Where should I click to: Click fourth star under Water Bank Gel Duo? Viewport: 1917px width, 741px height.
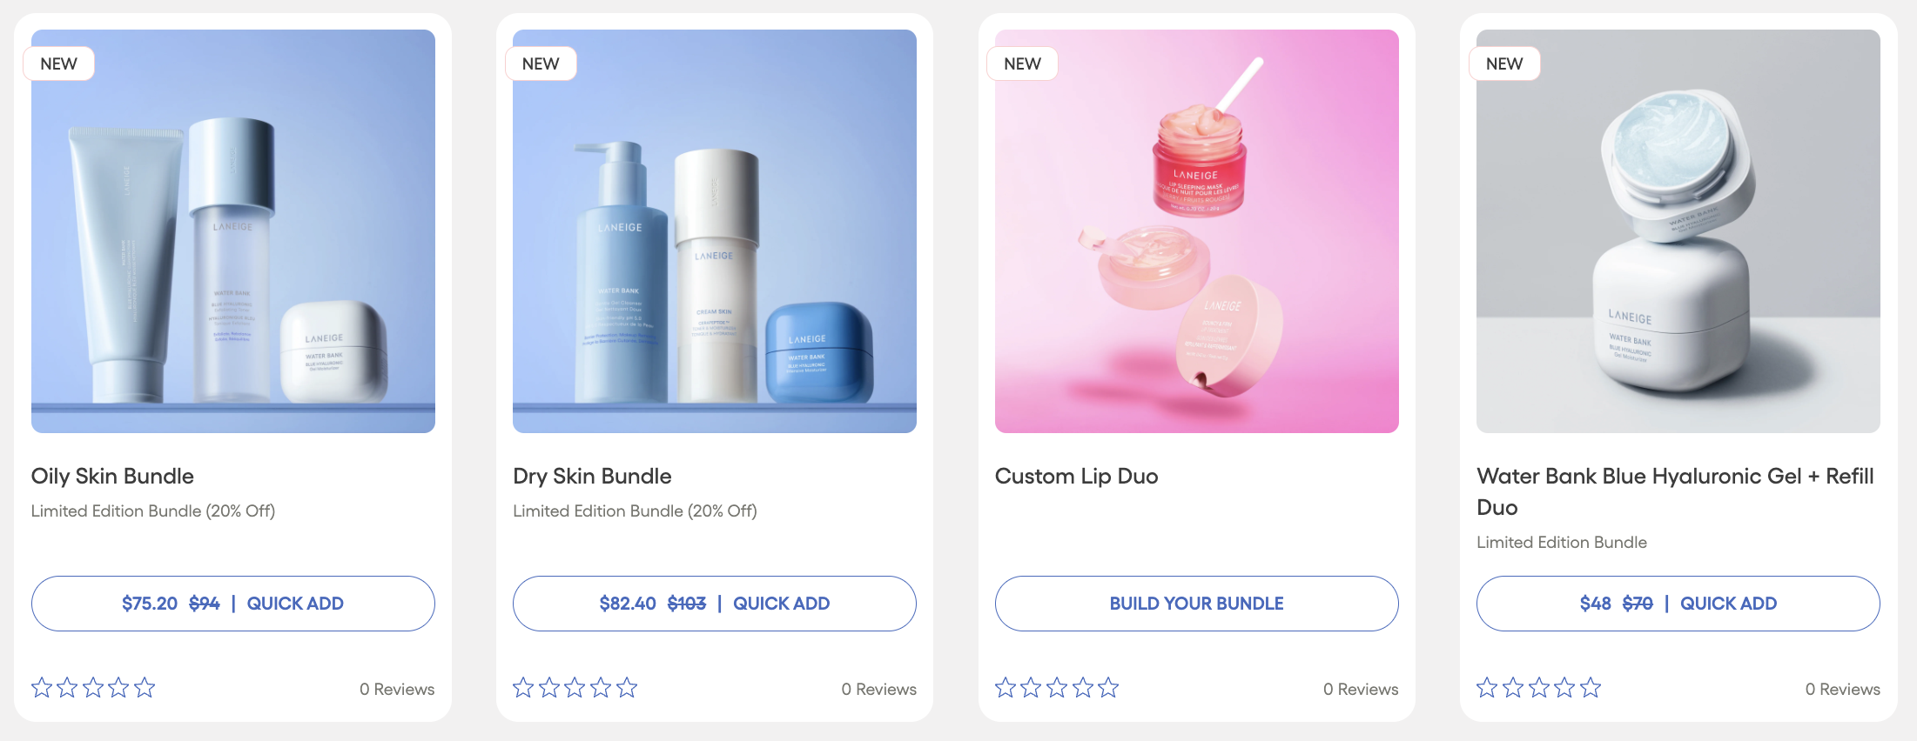1564,688
